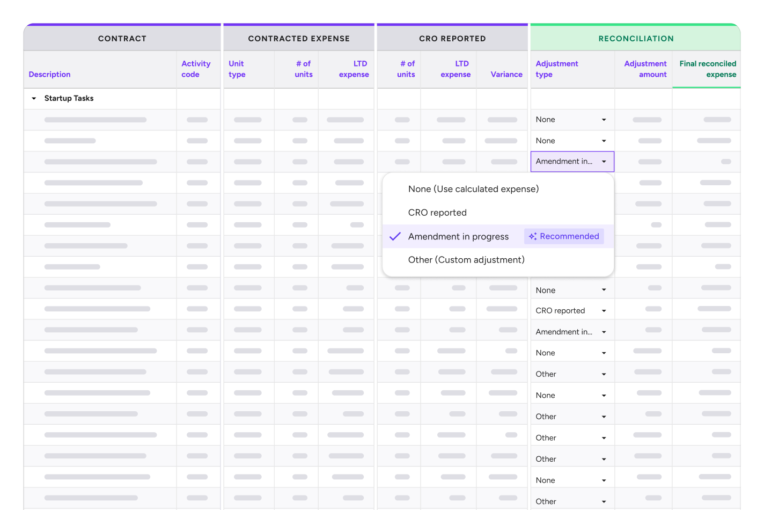This screenshot has height=510, width=764.
Task: Click the Adjustment amount column header
Action: click(x=645, y=69)
